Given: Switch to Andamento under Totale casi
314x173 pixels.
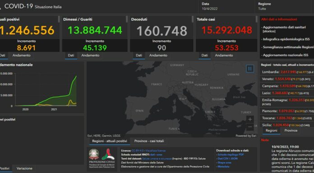Looking at the screenshot, I should tap(224, 55).
